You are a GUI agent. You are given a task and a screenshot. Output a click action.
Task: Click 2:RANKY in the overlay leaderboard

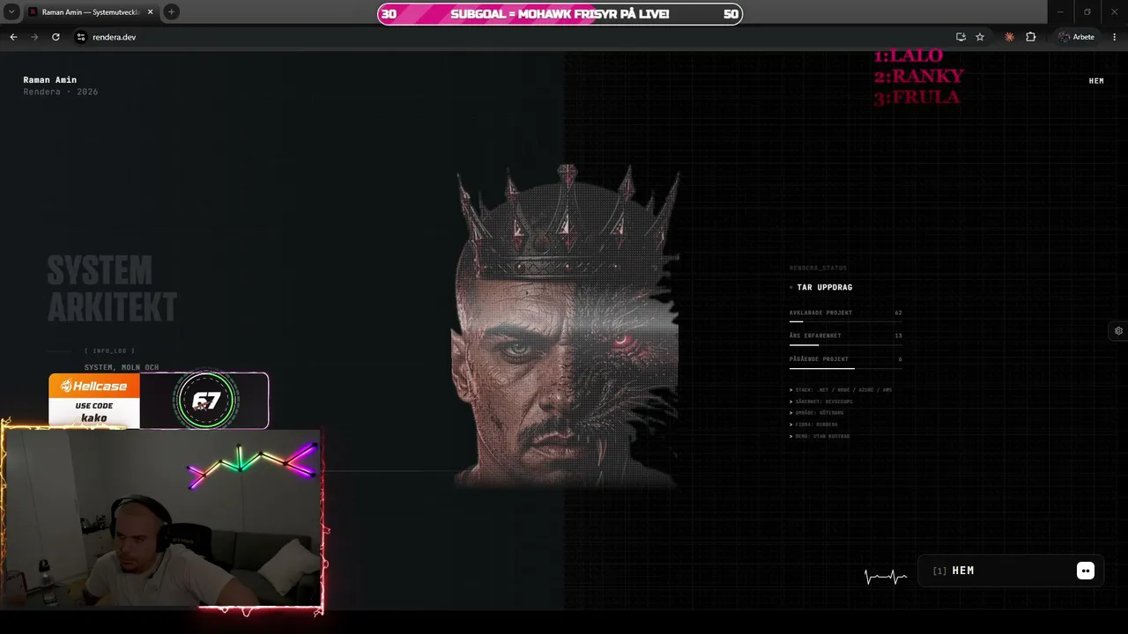[918, 77]
